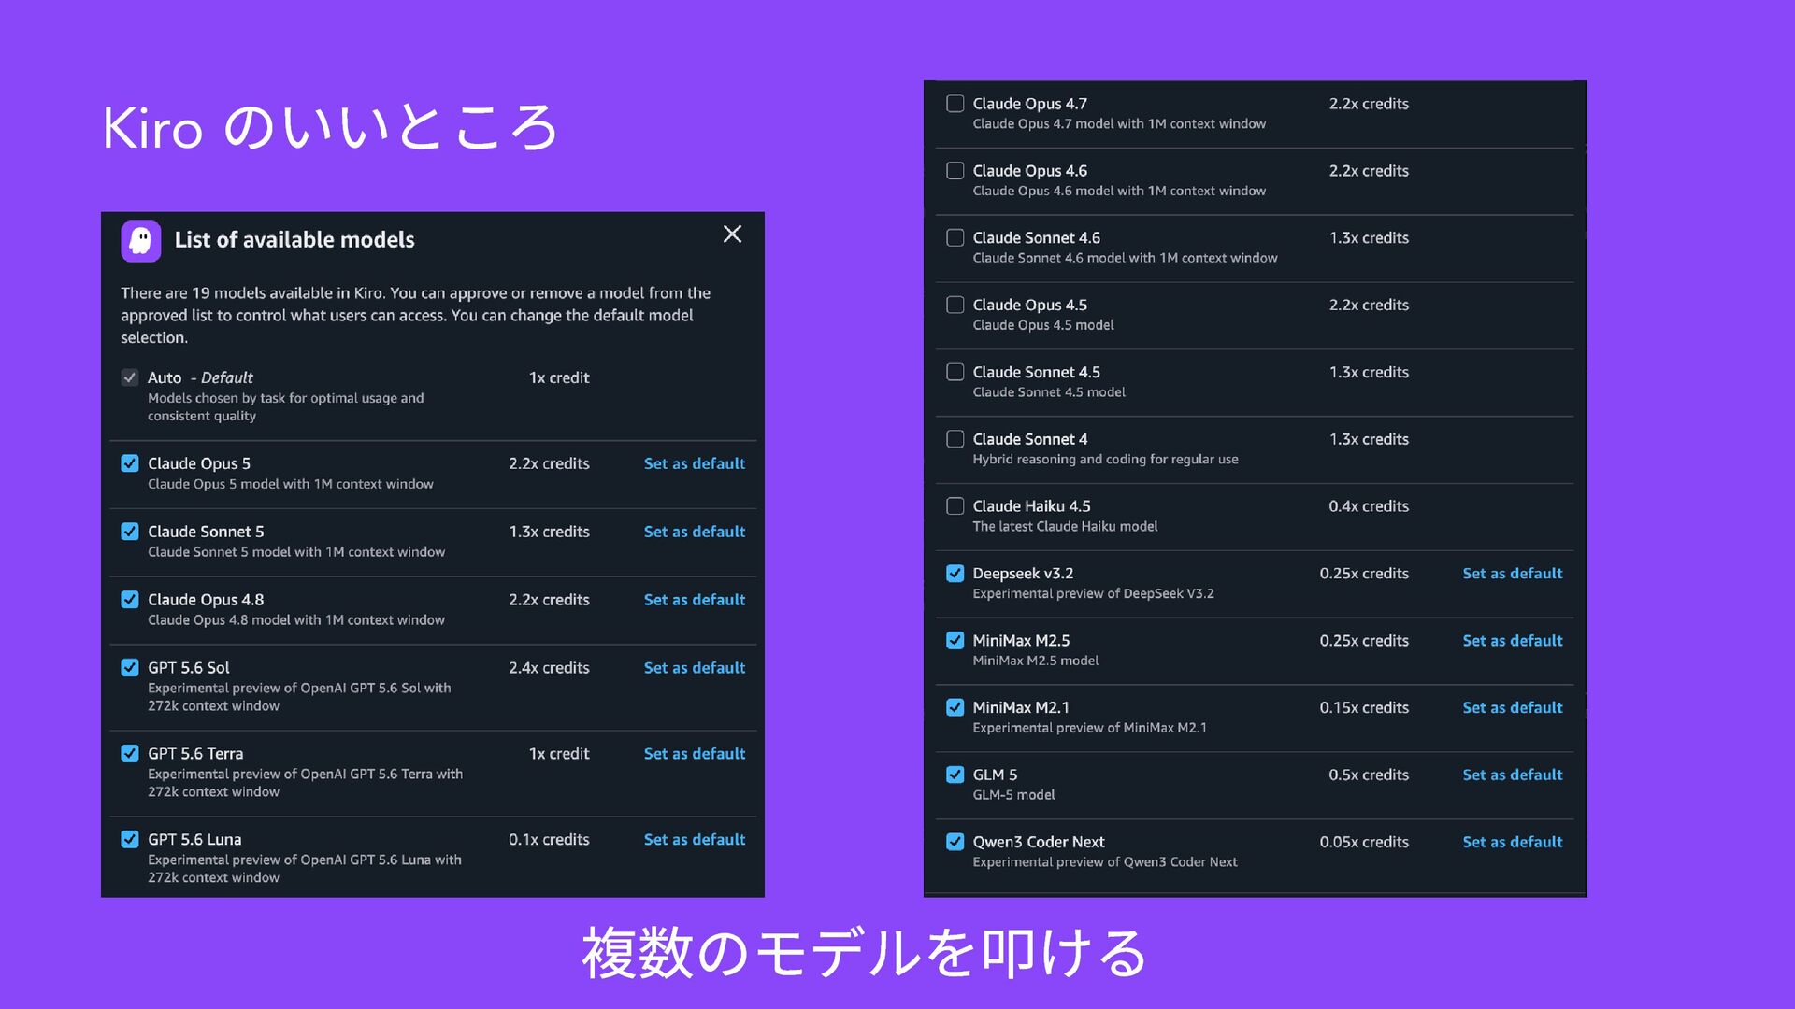Click the "The latest Claude Haiku model" description
Screen dimensions: 1795x1009
click(1065, 527)
